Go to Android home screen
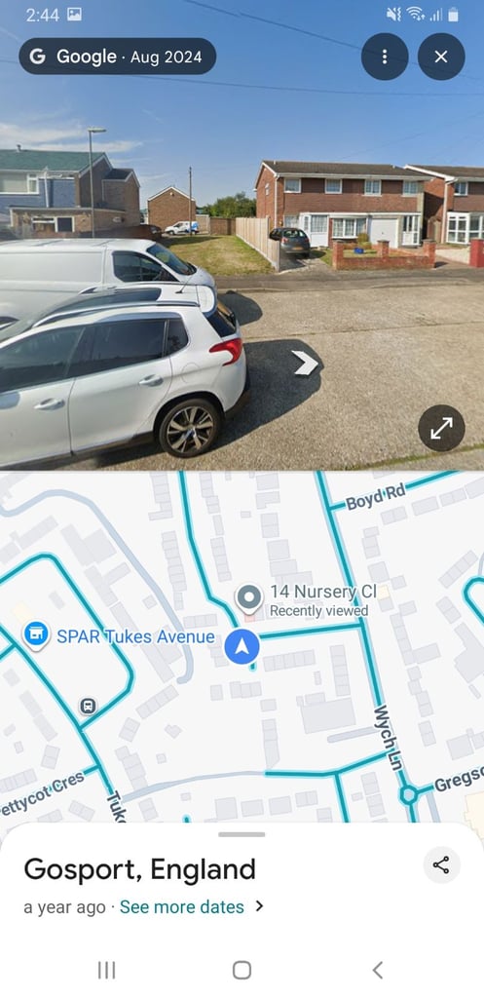This screenshot has height=998, width=484. click(x=242, y=970)
